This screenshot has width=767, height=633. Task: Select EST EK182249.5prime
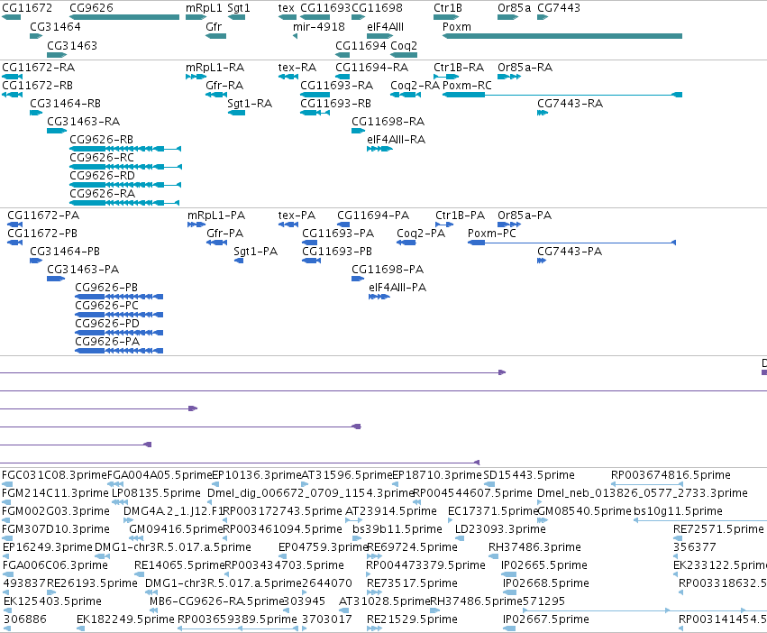[x=125, y=619]
